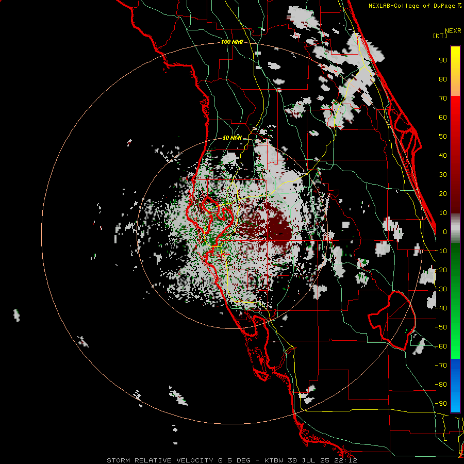The width and height of the screenshot is (464, 464).
Task: Click the 20 value on the color scale
Action: click(x=443, y=194)
